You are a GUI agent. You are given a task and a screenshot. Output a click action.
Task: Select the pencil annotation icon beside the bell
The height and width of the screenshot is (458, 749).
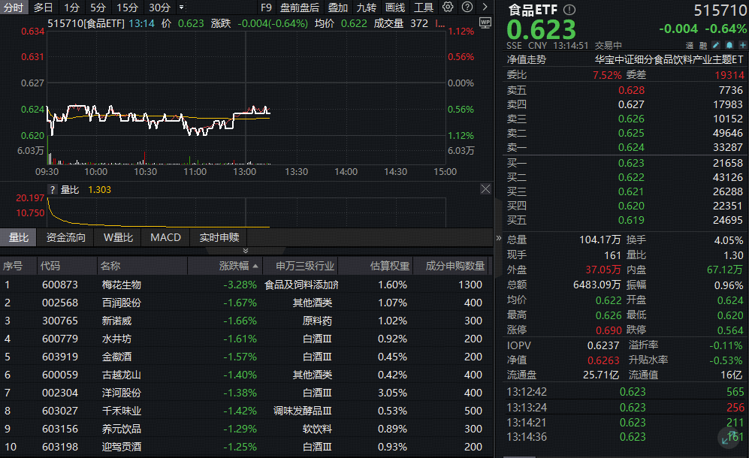coord(716,45)
